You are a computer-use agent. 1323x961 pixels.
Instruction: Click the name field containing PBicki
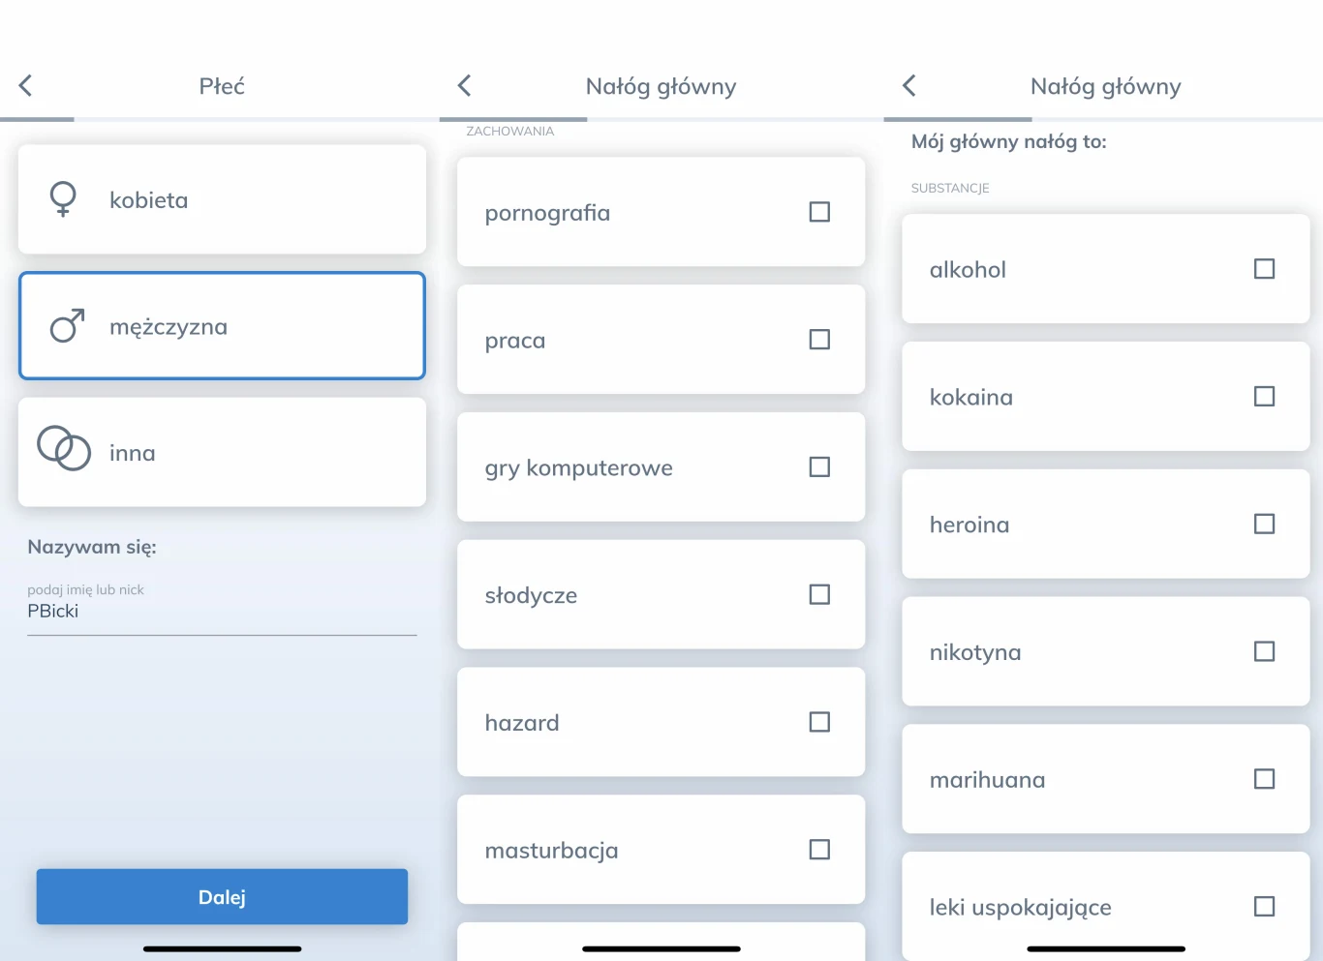(x=222, y=612)
